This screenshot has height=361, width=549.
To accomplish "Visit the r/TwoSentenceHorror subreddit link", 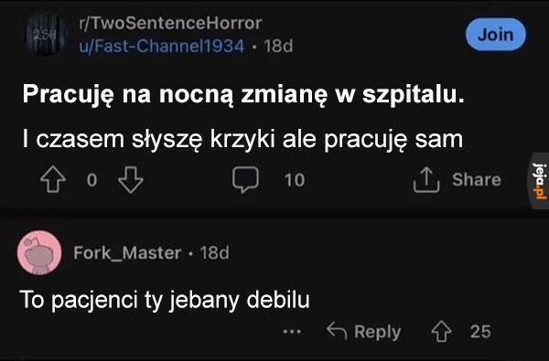I will pos(170,24).
